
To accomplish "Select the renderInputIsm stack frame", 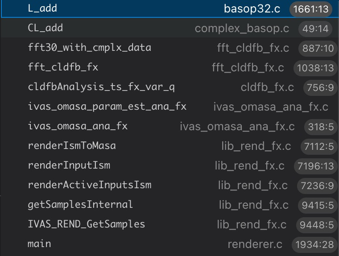I will [x=69, y=165].
